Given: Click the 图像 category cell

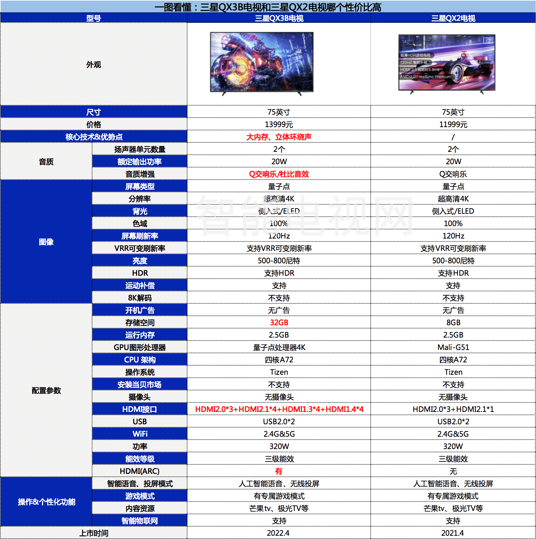Looking at the screenshot, I should [x=46, y=242].
